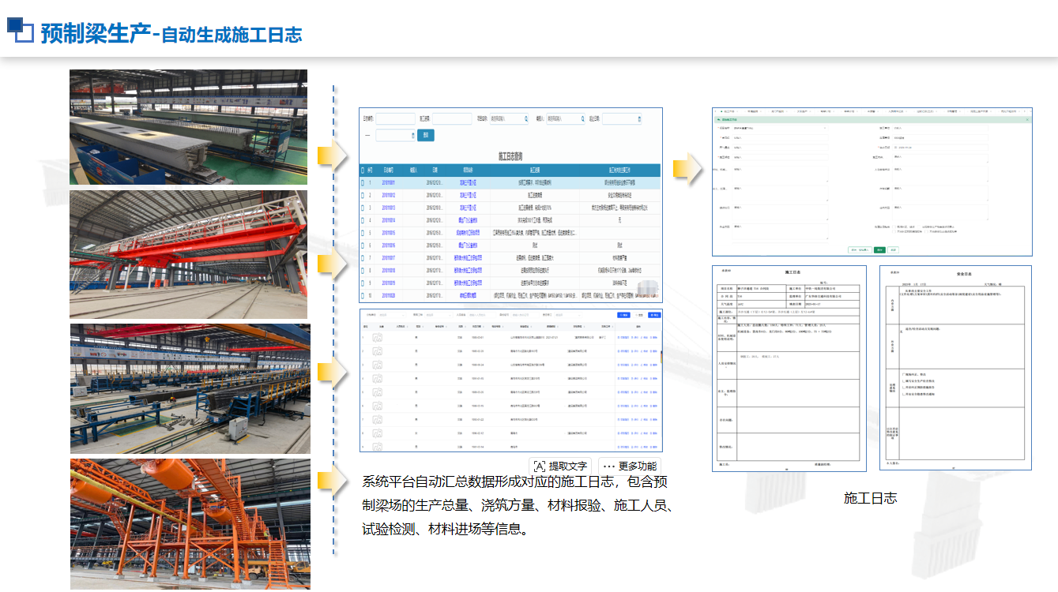
Task: Click the log number link in row 4
Action: point(389,220)
